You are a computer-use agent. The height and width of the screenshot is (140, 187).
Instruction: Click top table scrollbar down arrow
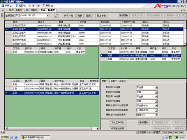coord(185,44)
